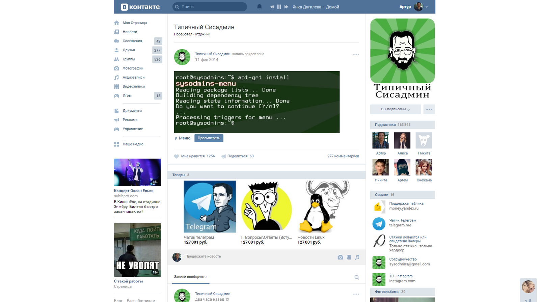Click the Сотрудничество link icon
Screen dimensions: 540x302
pyautogui.click(x=379, y=263)
